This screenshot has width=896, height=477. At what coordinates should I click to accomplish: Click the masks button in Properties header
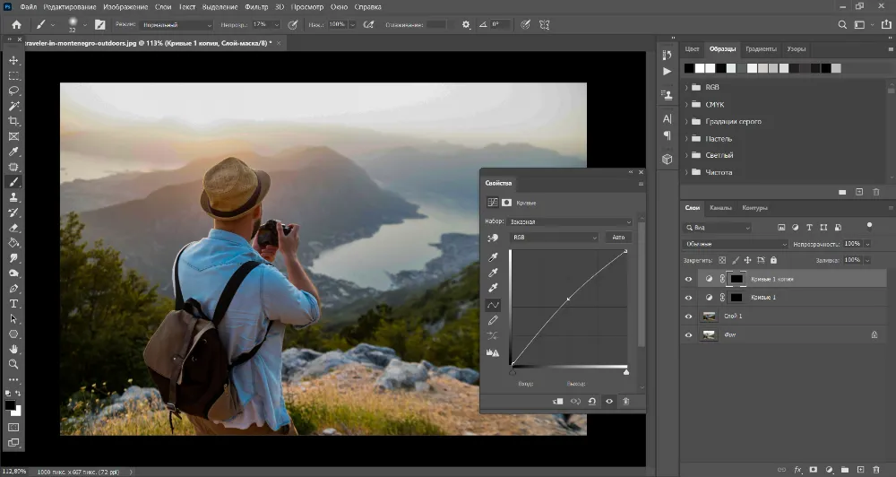pyautogui.click(x=506, y=203)
